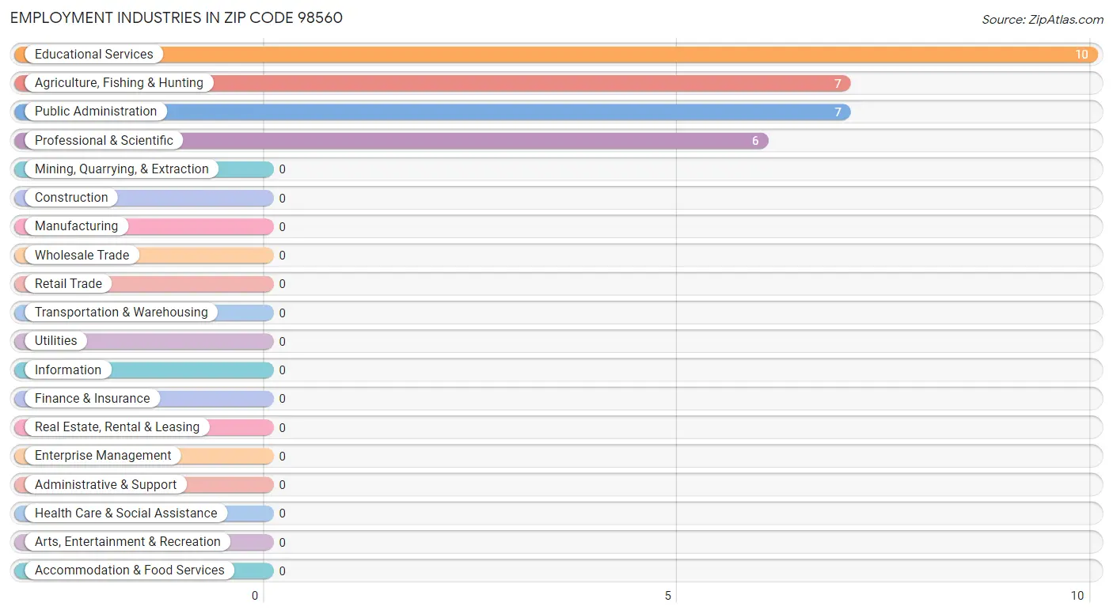This screenshot has height=614, width=1113.
Task: Click the x-axis tick label 5
Action: [668, 596]
